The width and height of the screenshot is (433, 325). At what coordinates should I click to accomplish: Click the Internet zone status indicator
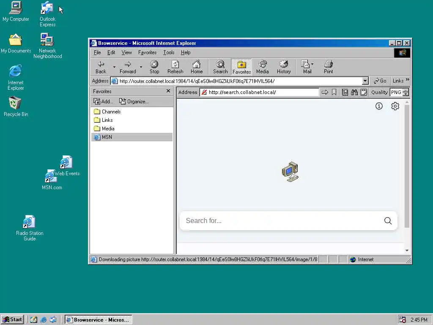tap(362, 259)
